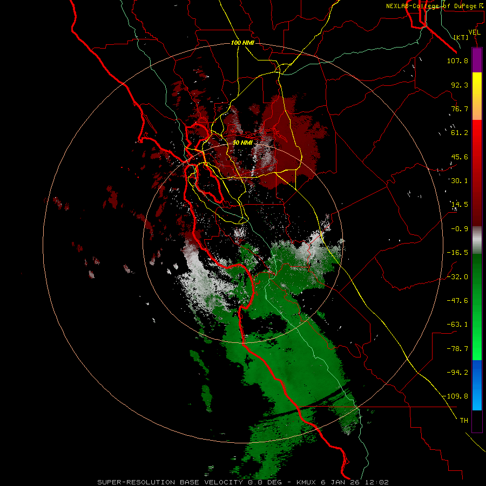486x486 pixels.
Task: Click the -94.2 velocity scale value
Action: point(457,373)
